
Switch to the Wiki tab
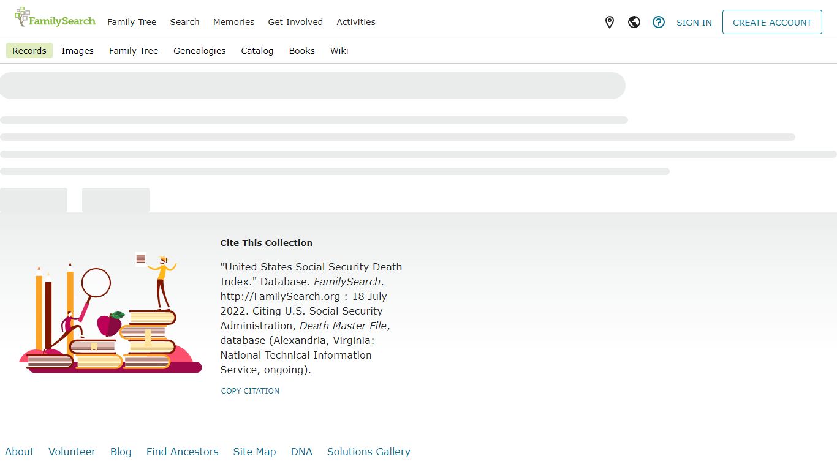pos(339,51)
